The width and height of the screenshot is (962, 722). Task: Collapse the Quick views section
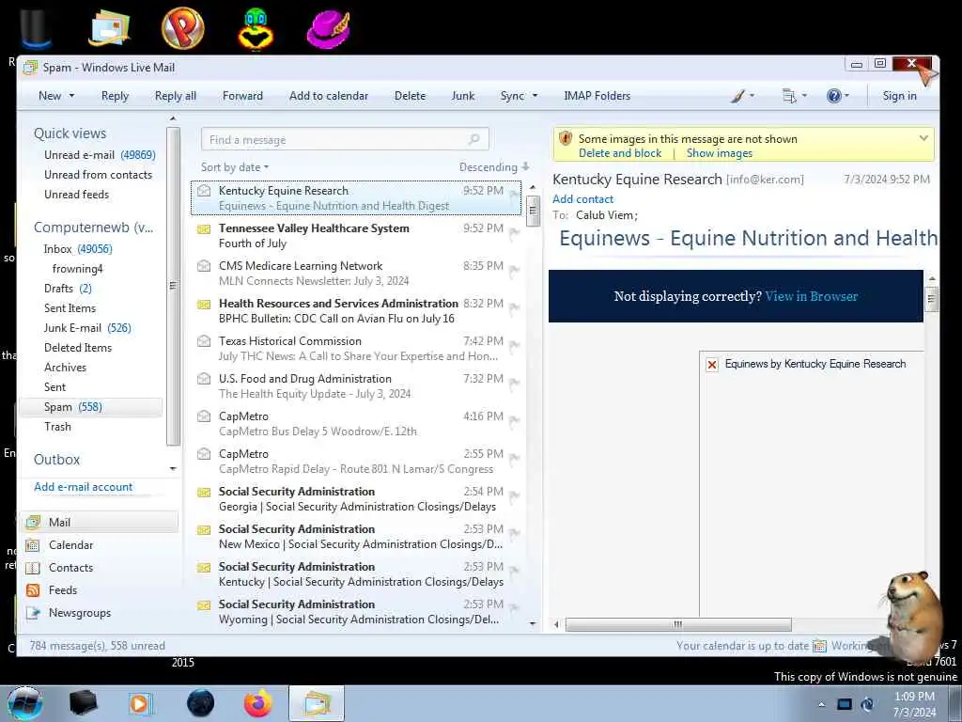(70, 133)
